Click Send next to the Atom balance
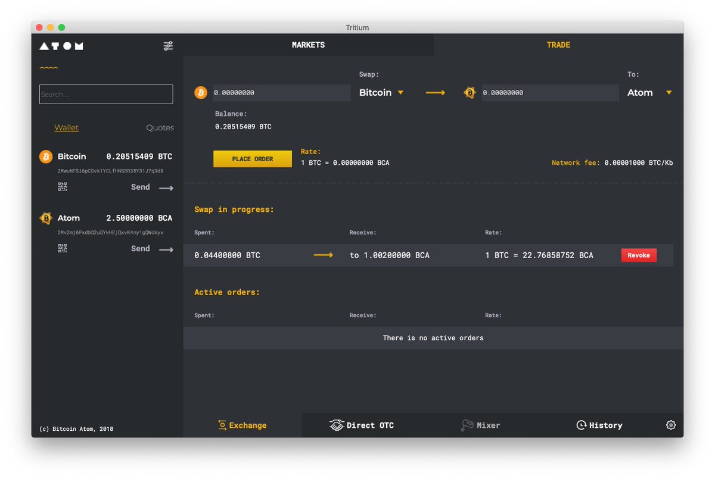This screenshot has height=479, width=715. tap(140, 248)
